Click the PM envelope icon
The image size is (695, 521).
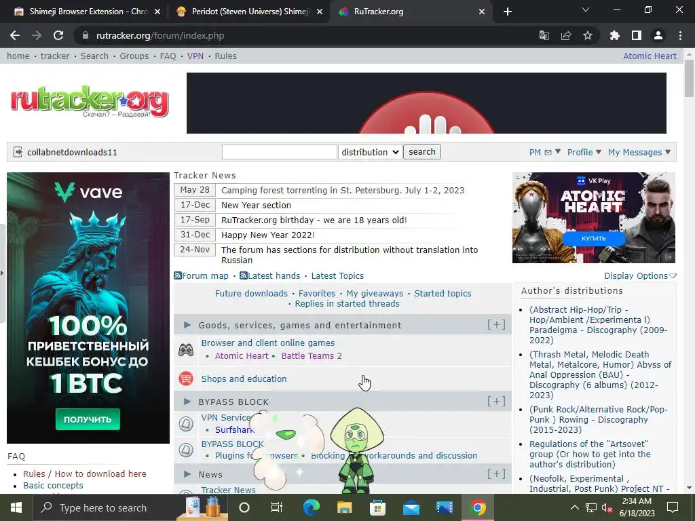(x=548, y=153)
